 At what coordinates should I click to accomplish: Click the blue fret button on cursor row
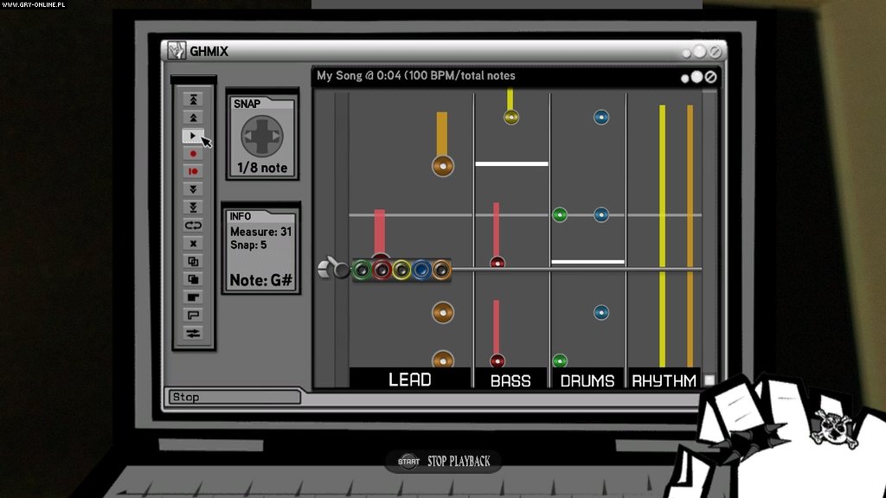click(x=421, y=270)
